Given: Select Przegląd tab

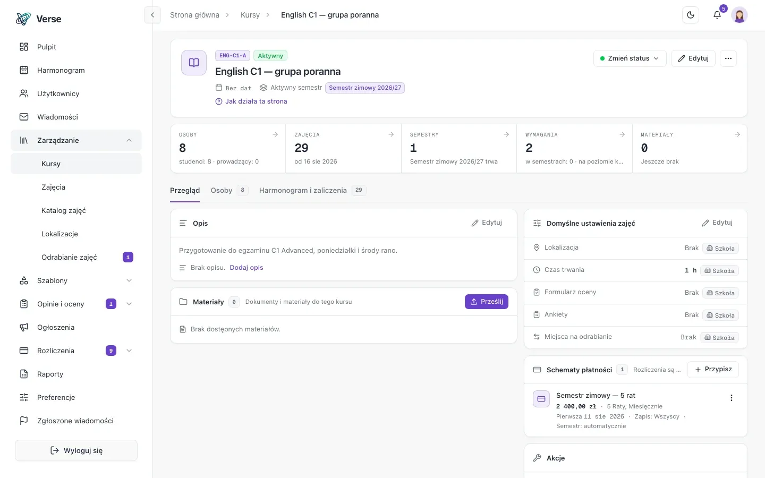Looking at the screenshot, I should click(185, 190).
